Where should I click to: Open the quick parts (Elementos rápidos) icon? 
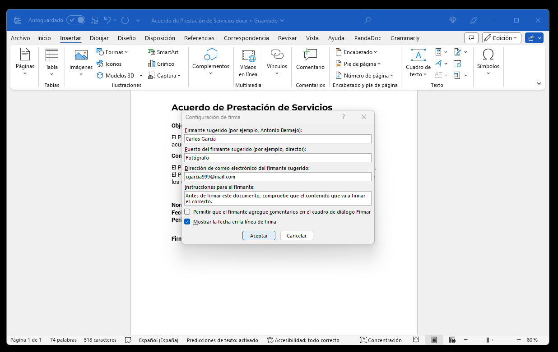point(438,52)
